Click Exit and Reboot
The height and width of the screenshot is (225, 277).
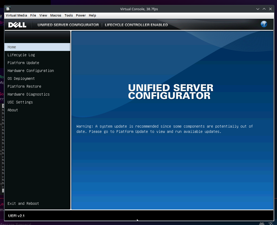pos(23,203)
